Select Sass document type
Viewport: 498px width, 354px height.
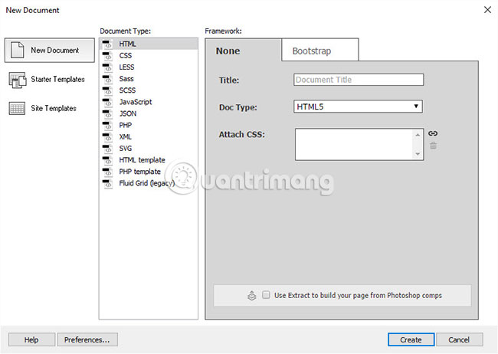(149, 79)
